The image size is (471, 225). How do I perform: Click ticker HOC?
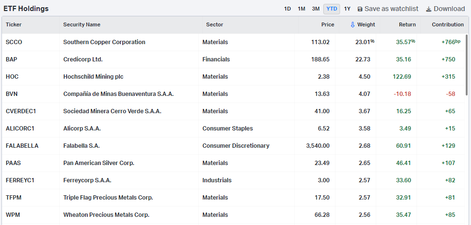click(x=12, y=77)
